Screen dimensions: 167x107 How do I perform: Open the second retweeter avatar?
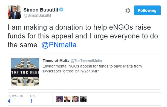(x=67, y=99)
